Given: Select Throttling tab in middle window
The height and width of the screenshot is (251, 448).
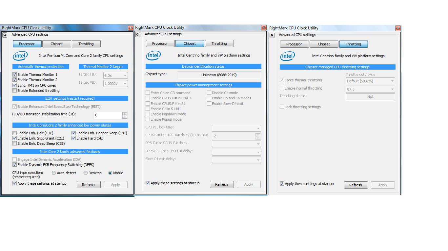Looking at the screenshot, I should pos(219,43).
